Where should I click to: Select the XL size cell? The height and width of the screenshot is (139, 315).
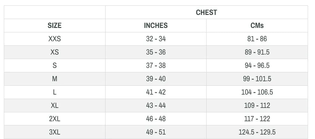click(x=55, y=105)
